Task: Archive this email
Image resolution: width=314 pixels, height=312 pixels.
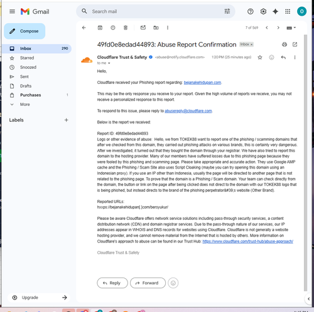Action: 100,28
